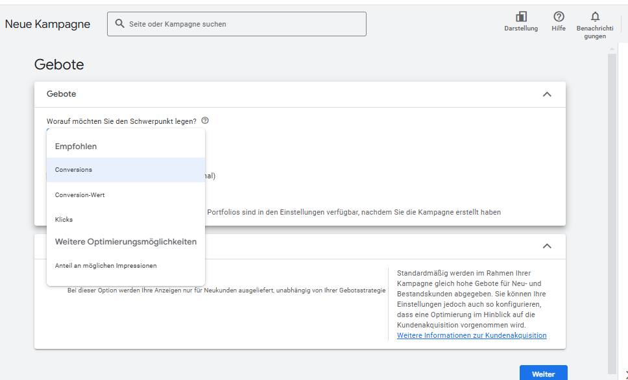The height and width of the screenshot is (380, 628).
Task: Pick Klicks from the dropdown
Action: pos(126,219)
